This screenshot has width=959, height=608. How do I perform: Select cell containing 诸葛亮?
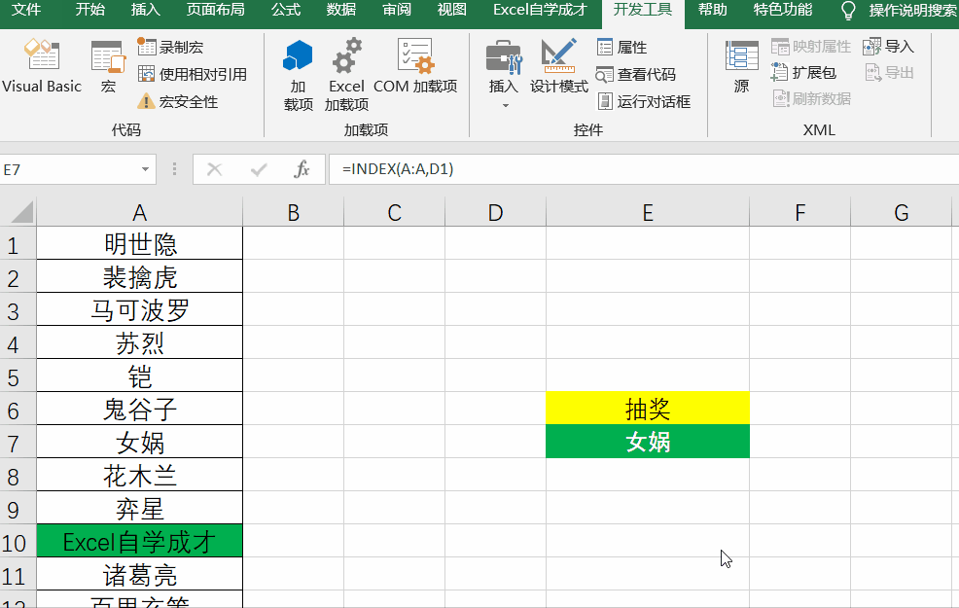tap(140, 574)
